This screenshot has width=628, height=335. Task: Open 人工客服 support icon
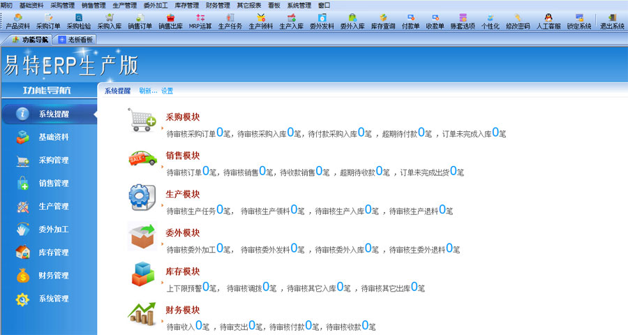pyautogui.click(x=548, y=22)
